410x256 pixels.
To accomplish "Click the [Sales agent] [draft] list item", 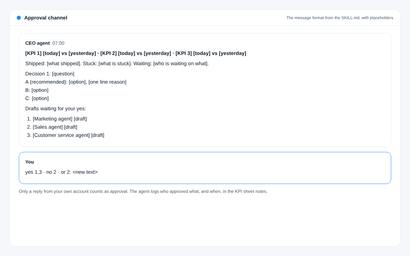I will pyautogui.click(x=55, y=127).
